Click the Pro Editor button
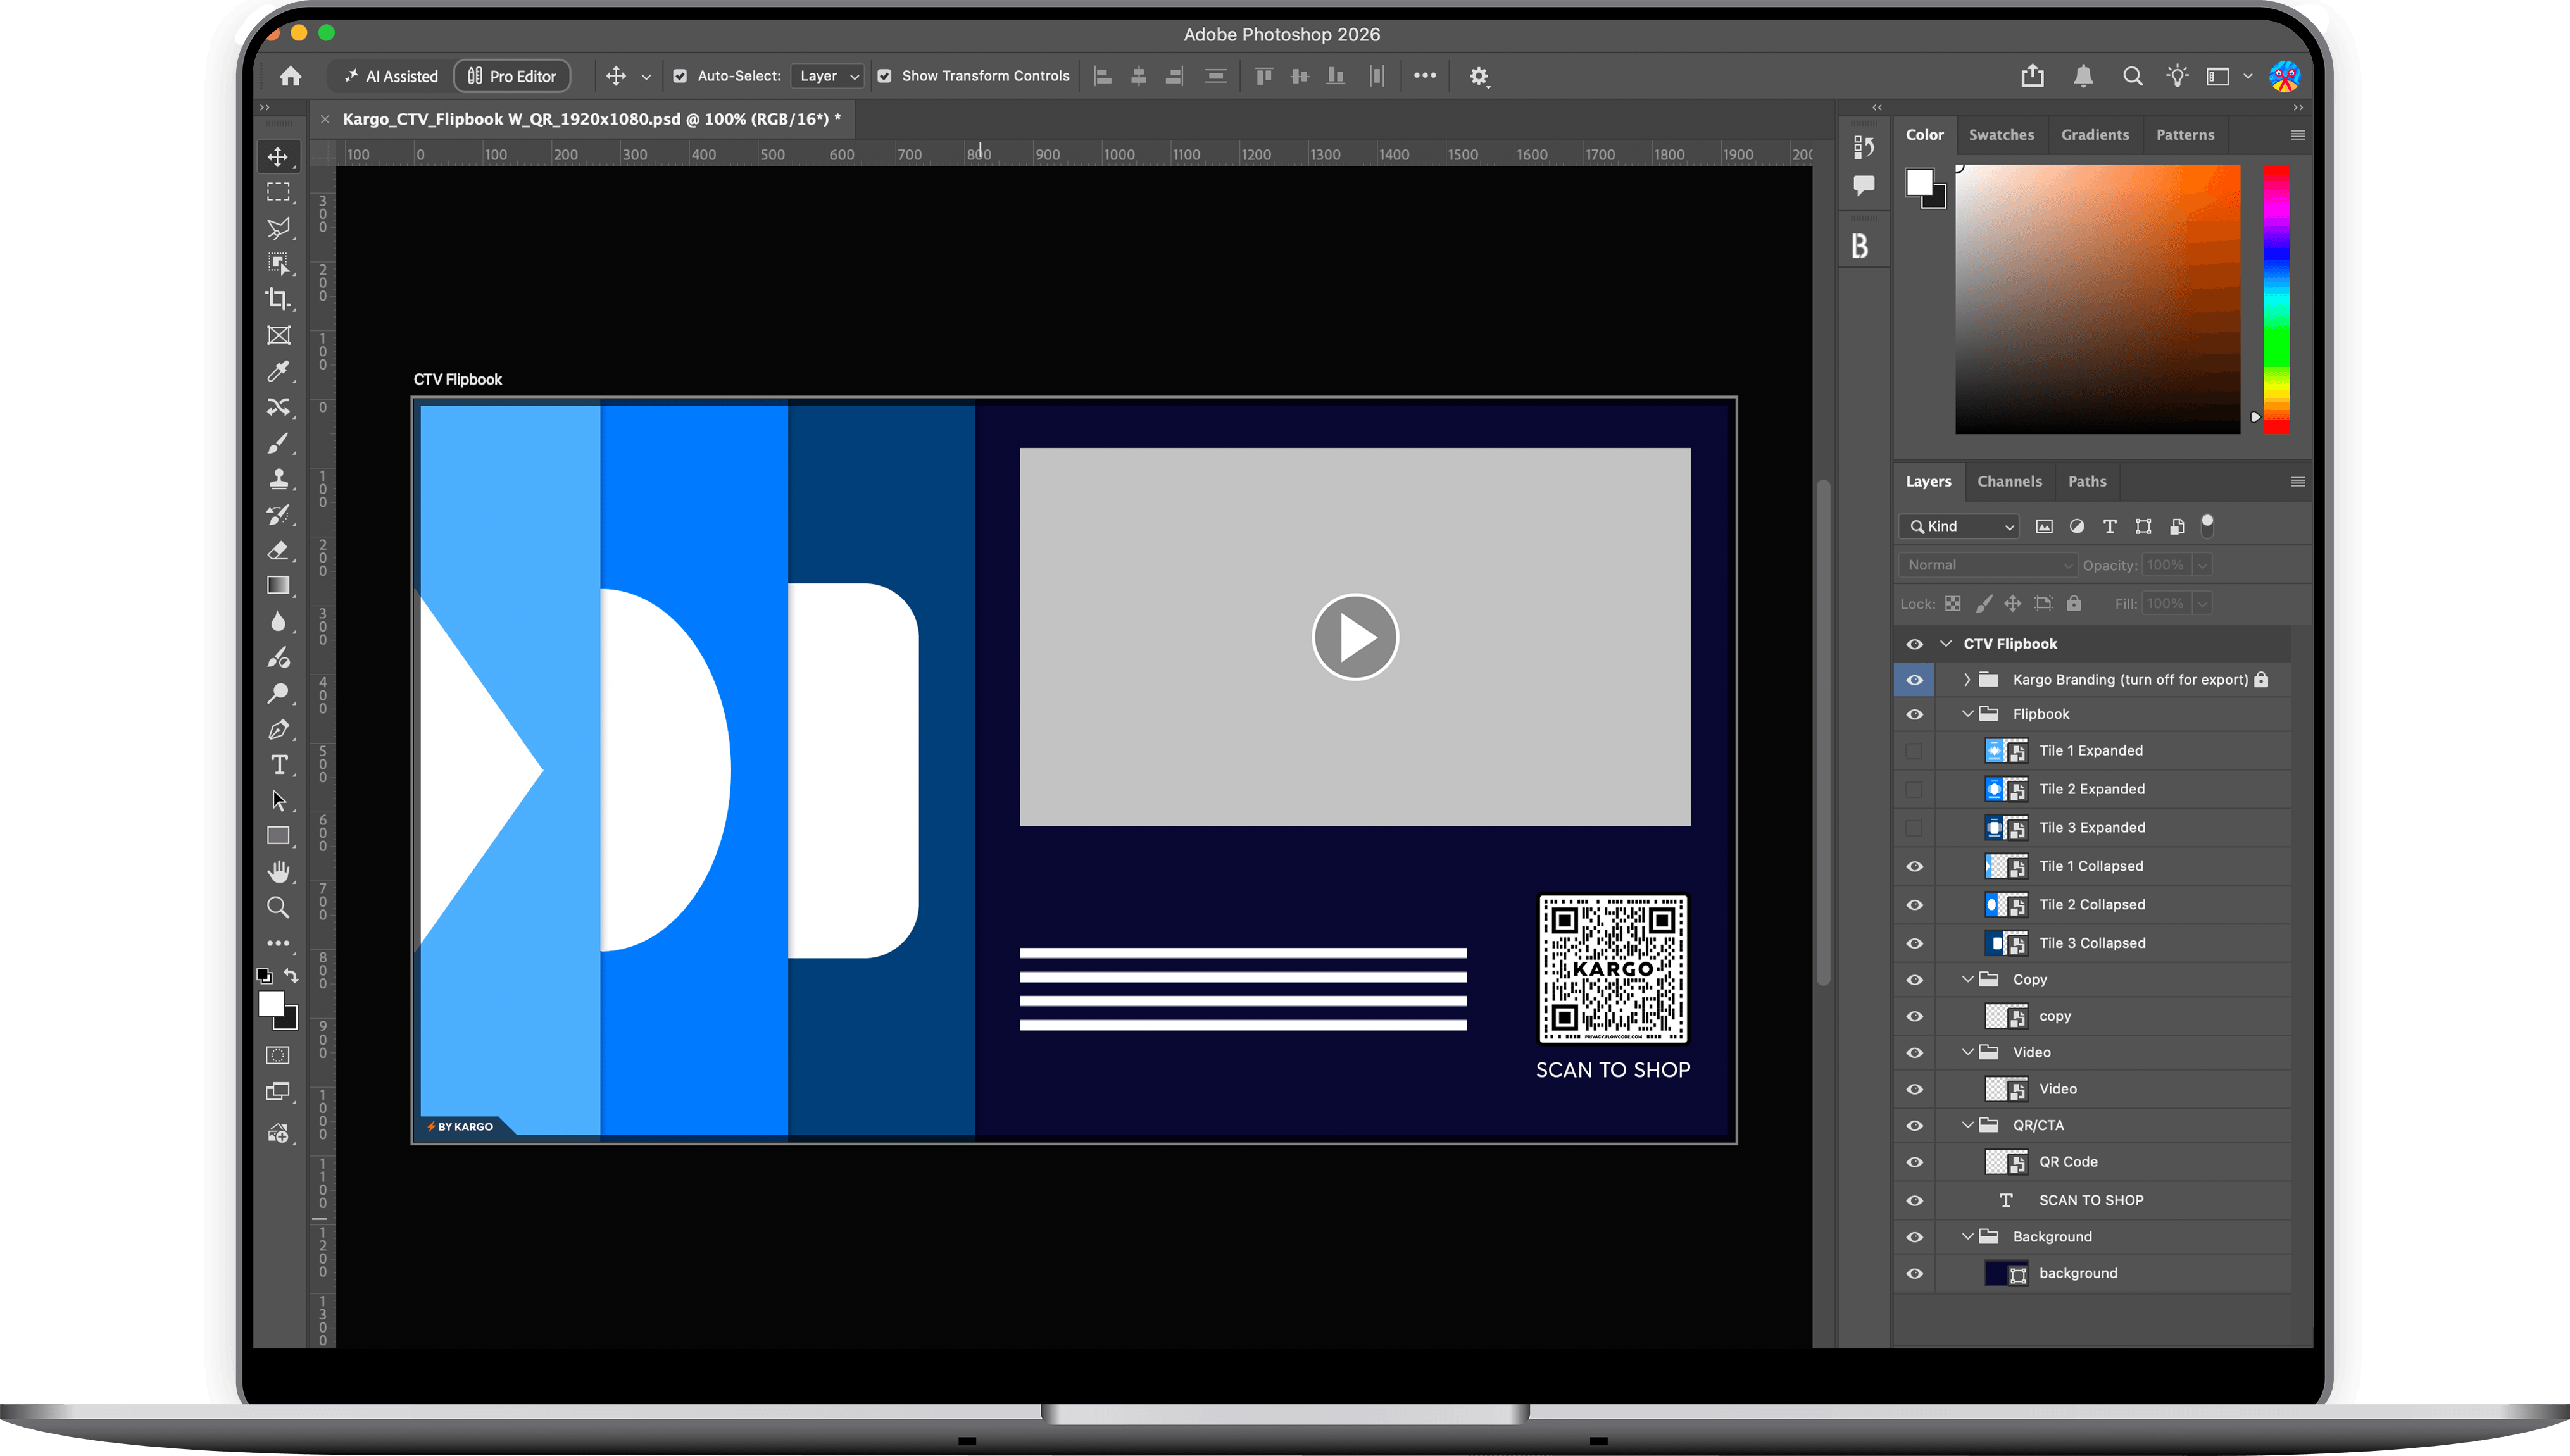The height and width of the screenshot is (1456, 2570). click(x=512, y=76)
